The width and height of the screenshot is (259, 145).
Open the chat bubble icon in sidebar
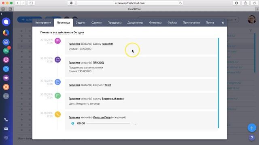6,22
